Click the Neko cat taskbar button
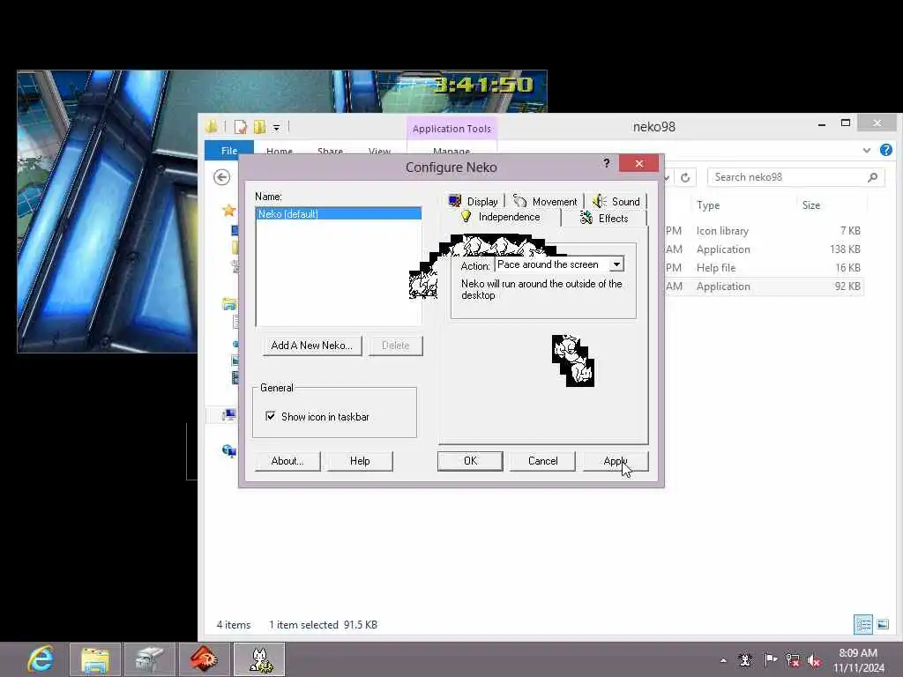This screenshot has height=677, width=903. click(x=259, y=659)
